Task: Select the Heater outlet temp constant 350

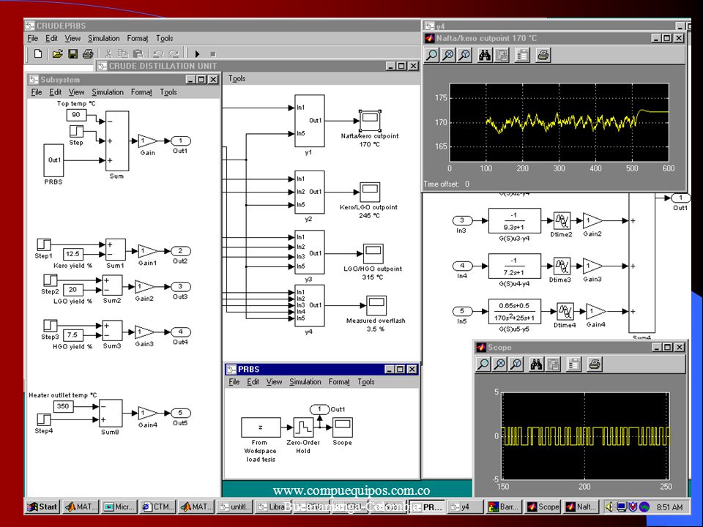Action: tap(63, 406)
